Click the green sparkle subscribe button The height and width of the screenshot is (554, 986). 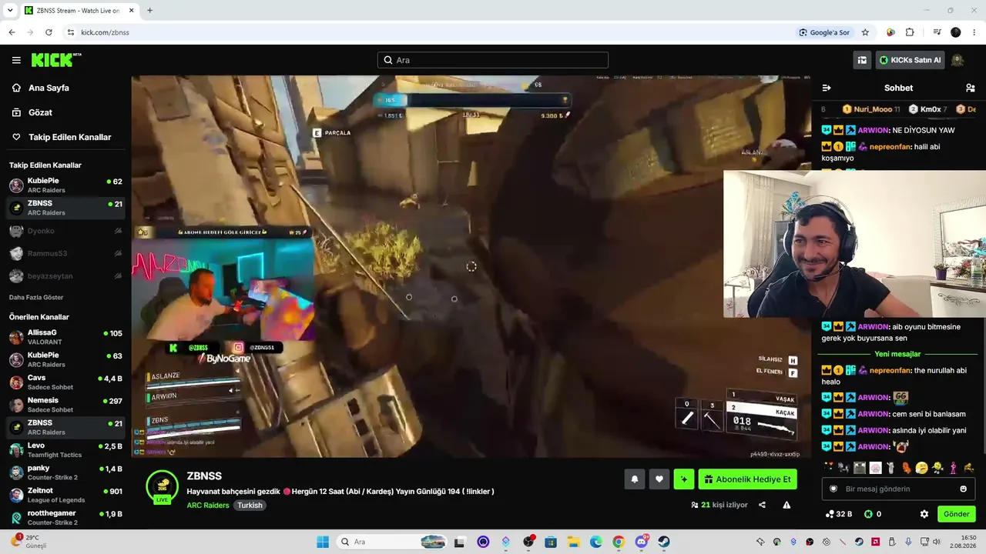pos(683,479)
